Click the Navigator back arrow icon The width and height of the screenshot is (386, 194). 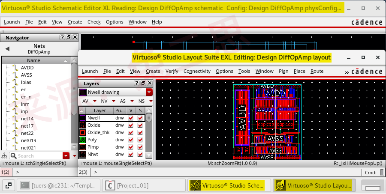(x=7, y=49)
